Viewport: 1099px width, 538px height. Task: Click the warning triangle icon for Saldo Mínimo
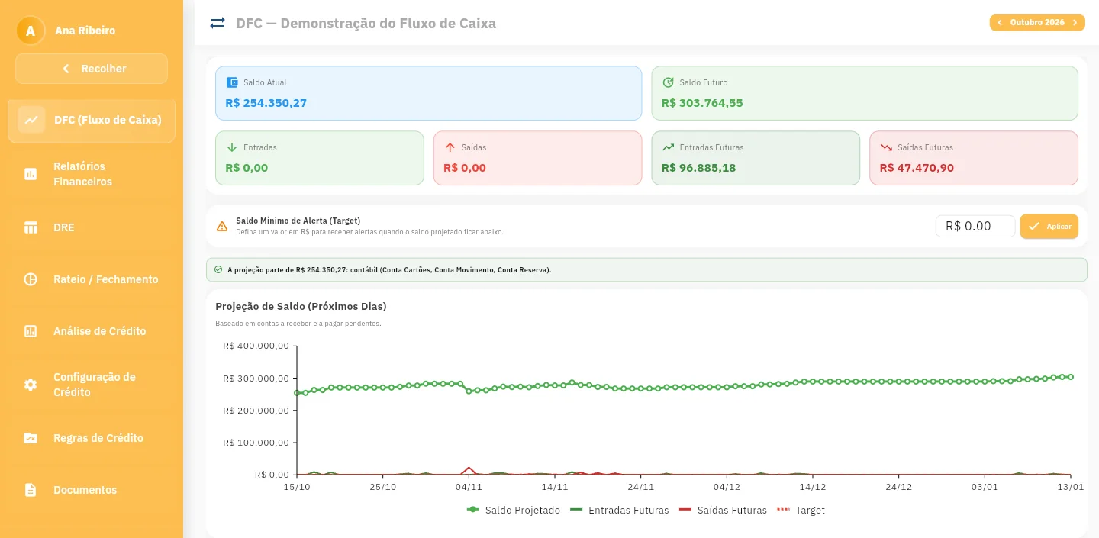pyautogui.click(x=222, y=226)
